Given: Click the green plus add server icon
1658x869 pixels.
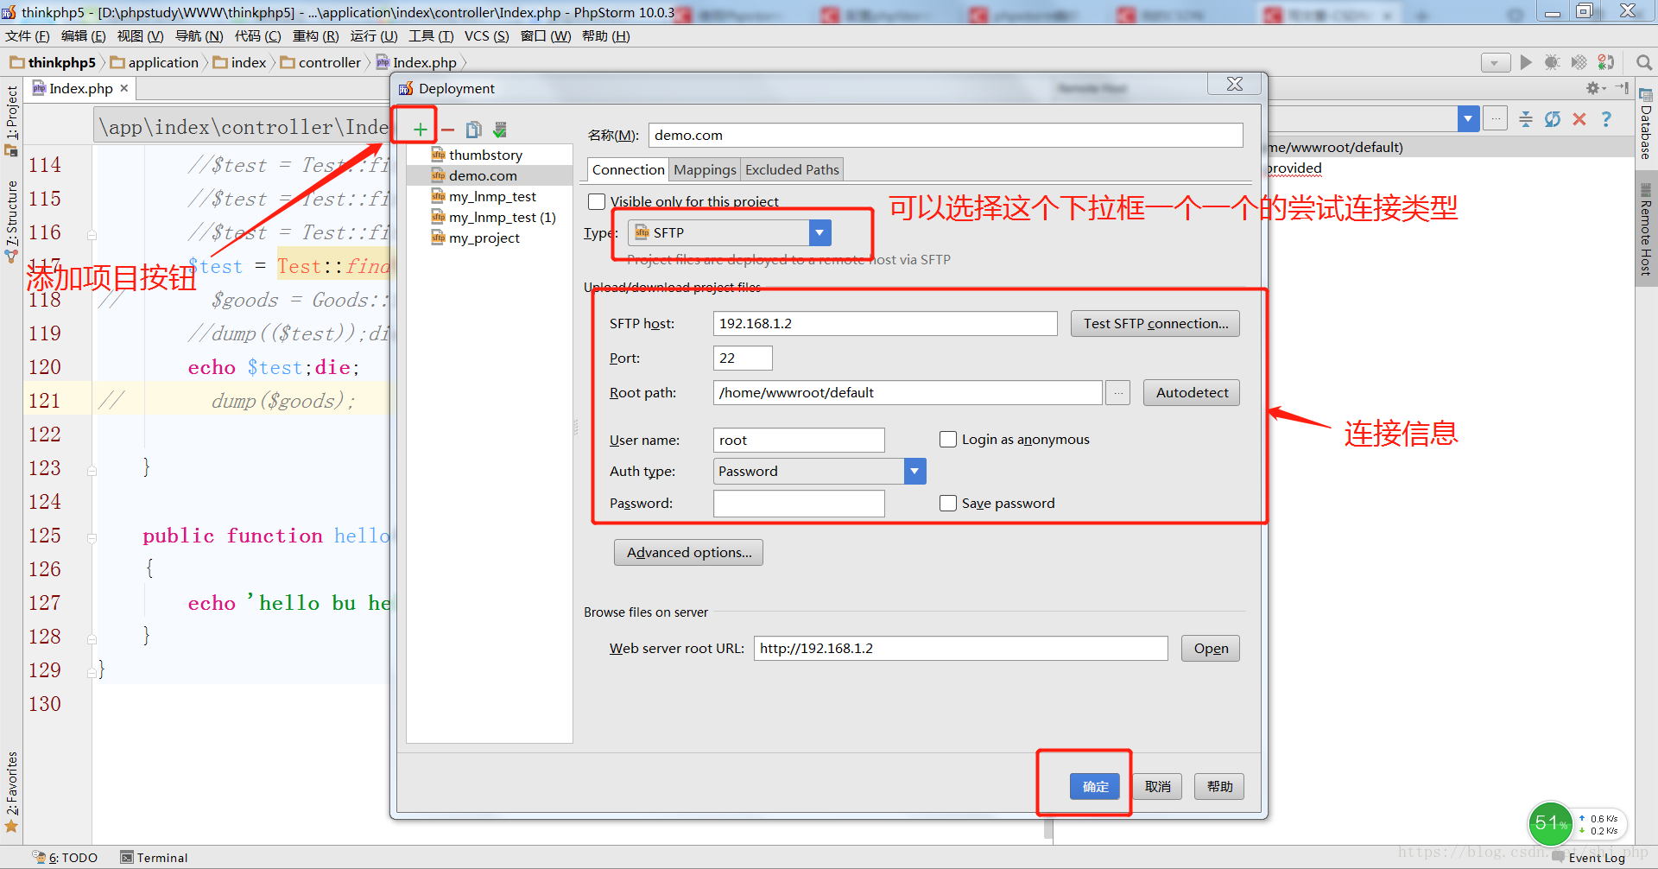Looking at the screenshot, I should click(x=420, y=130).
